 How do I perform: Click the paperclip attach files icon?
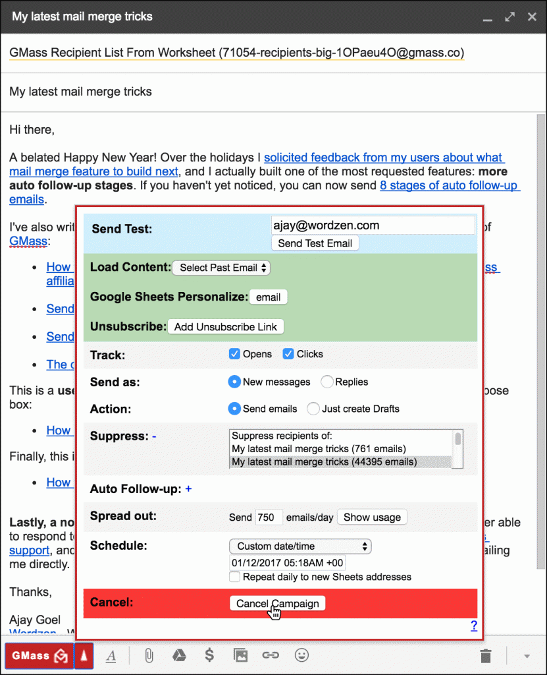[149, 655]
